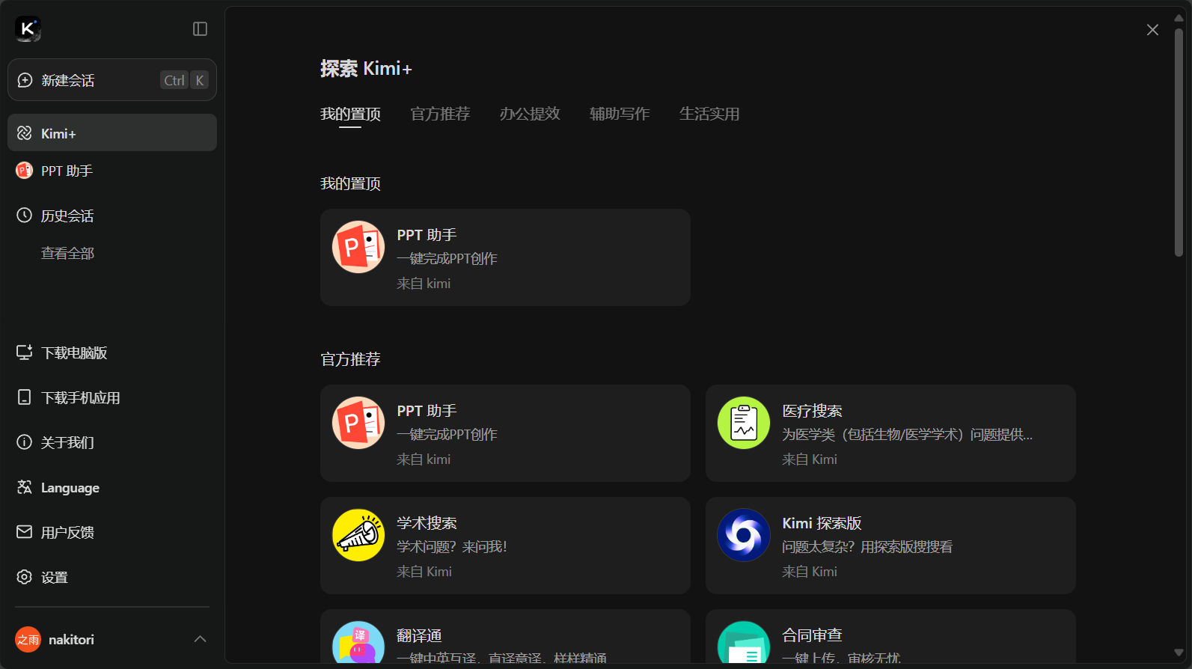Click the gear icon beside 设置
This screenshot has width=1192, height=669.
click(25, 577)
